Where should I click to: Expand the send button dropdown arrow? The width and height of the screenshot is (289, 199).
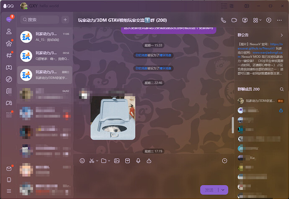[223, 190]
